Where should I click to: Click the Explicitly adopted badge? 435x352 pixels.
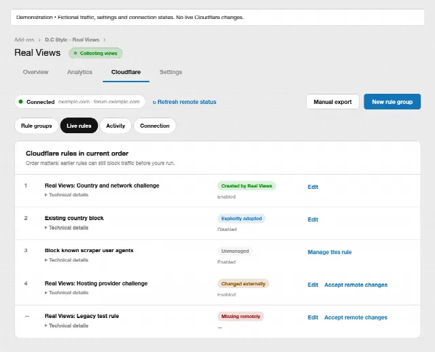pyautogui.click(x=241, y=219)
